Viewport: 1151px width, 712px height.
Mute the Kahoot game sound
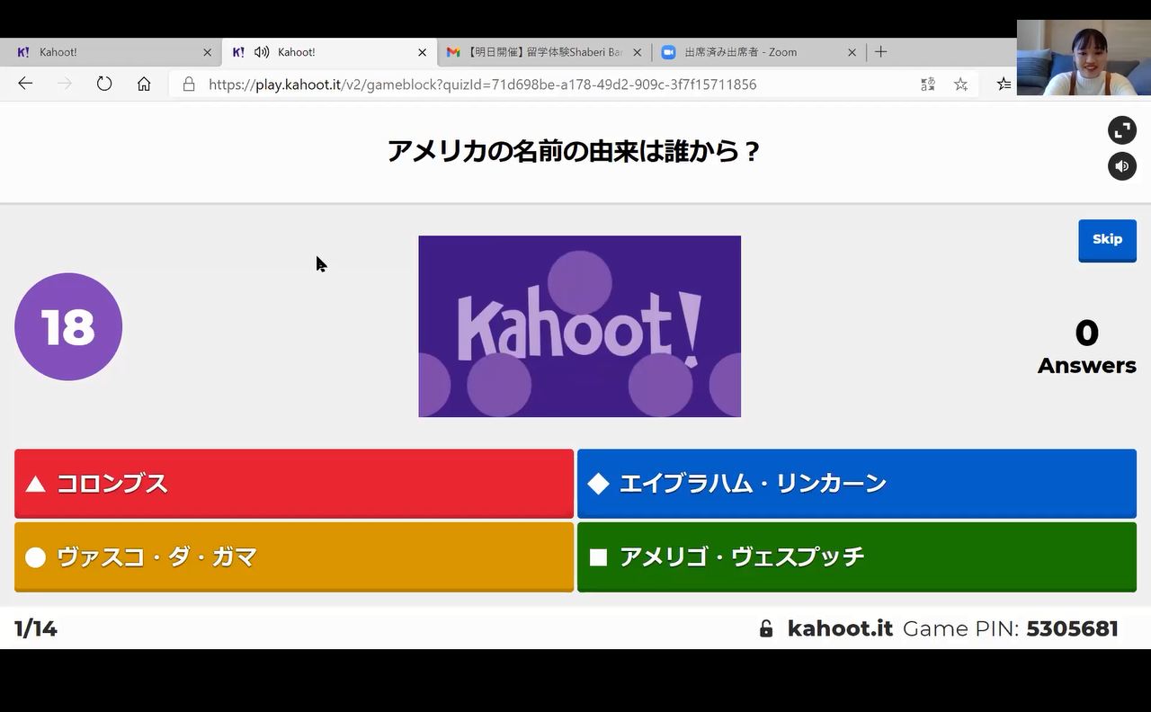(1122, 166)
